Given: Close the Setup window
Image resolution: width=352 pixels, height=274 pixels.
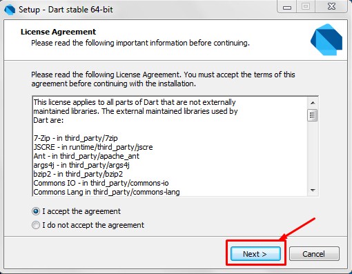Looking at the screenshot, I should tap(331, 7).
